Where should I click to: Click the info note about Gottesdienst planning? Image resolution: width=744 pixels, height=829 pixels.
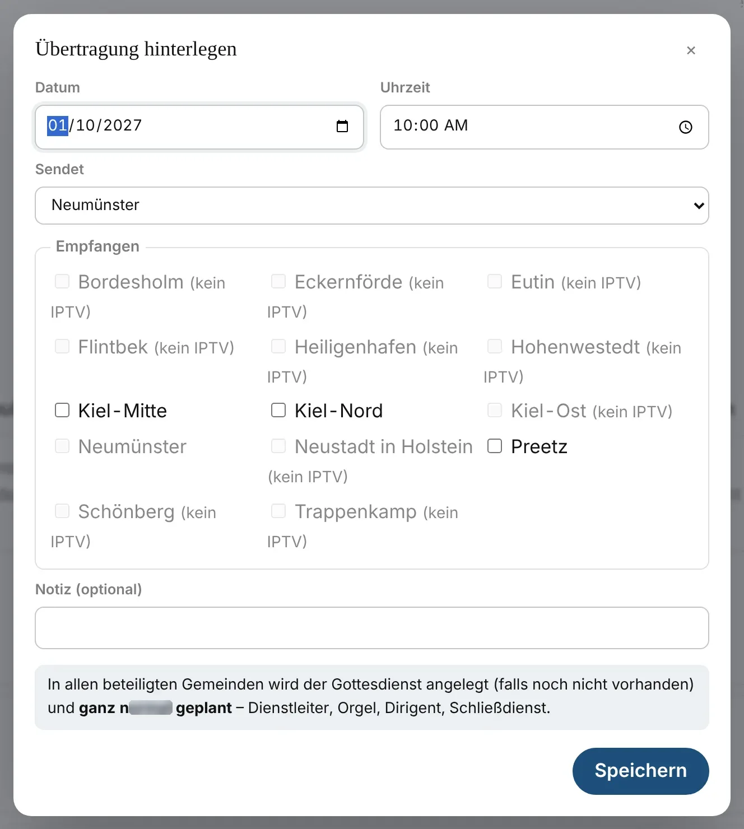[x=372, y=697]
